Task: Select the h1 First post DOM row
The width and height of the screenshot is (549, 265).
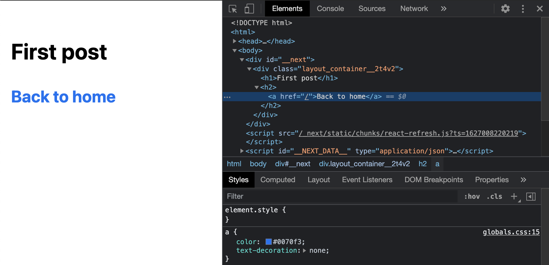Action: (x=299, y=78)
